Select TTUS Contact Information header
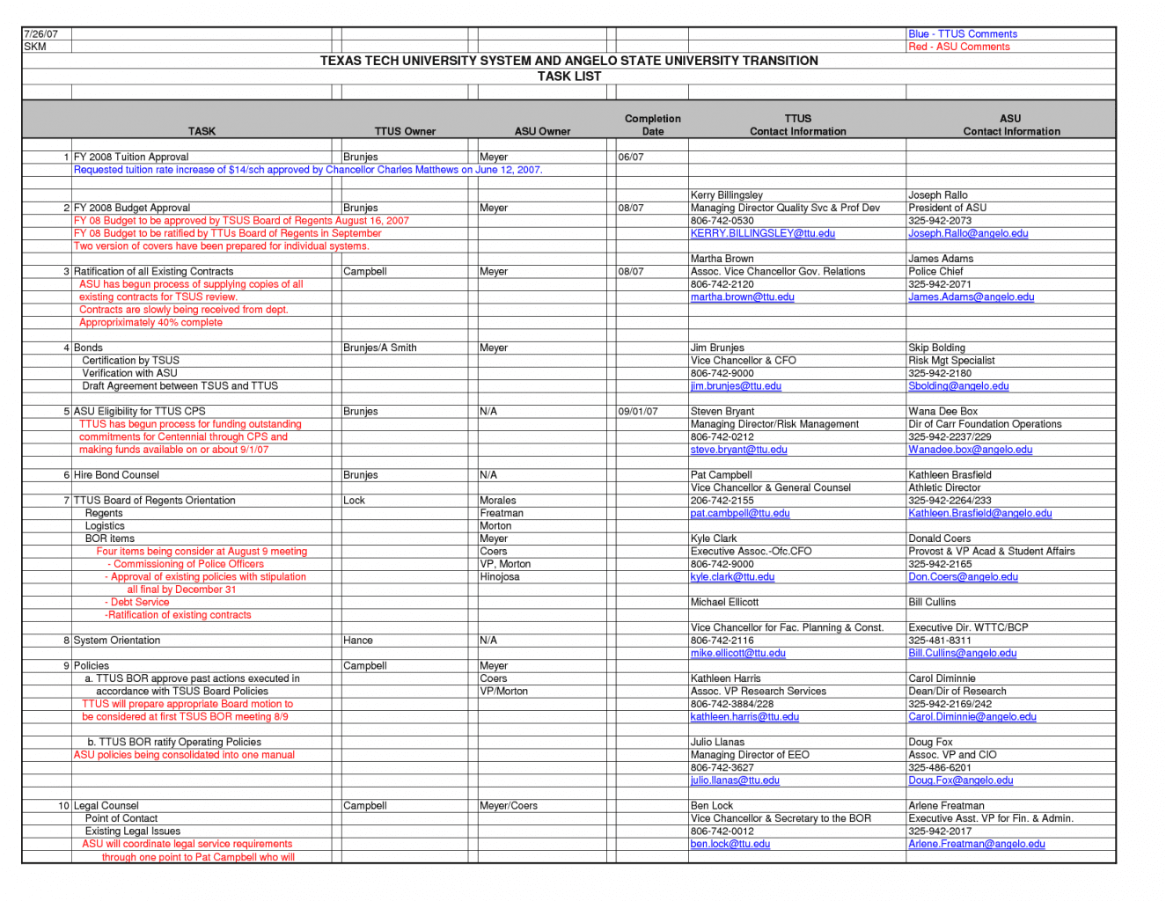The image size is (1166, 901). click(x=797, y=125)
